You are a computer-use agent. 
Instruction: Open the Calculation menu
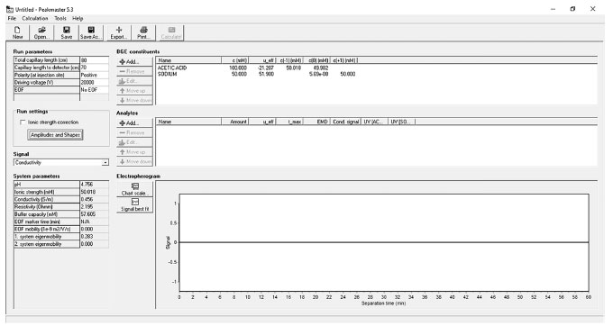pos(35,18)
